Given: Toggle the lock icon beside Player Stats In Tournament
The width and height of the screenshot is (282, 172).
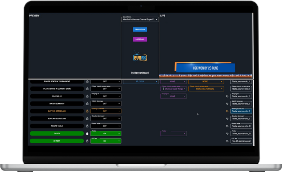Looking at the screenshot, I should [x=87, y=81].
